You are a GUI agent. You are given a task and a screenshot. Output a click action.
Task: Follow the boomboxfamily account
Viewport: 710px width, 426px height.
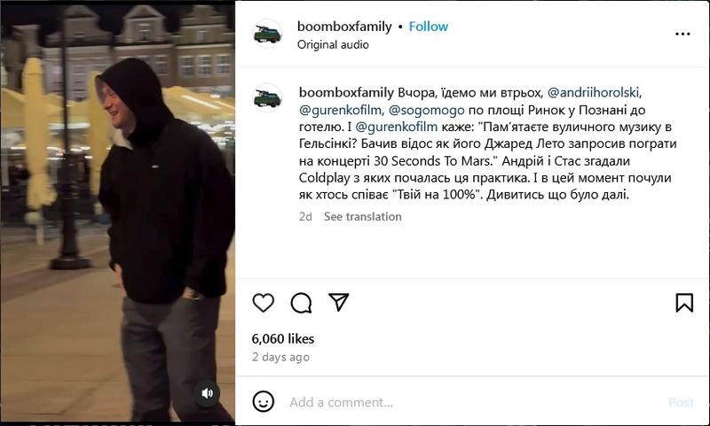tap(429, 27)
